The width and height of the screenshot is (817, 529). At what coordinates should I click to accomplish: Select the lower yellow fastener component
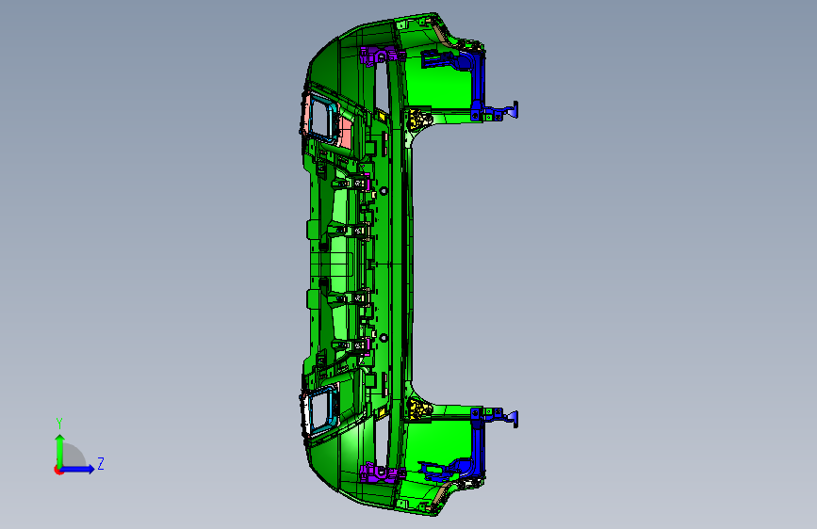tap(419, 409)
